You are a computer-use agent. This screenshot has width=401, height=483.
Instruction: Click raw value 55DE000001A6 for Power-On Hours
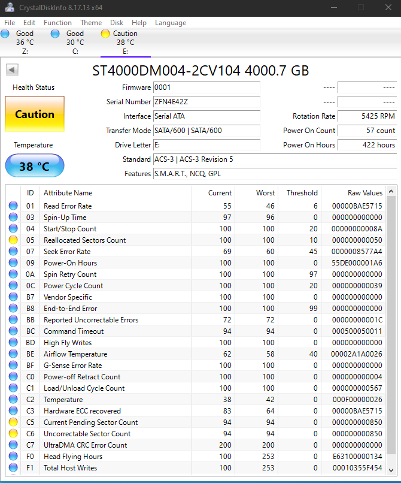tap(357, 262)
